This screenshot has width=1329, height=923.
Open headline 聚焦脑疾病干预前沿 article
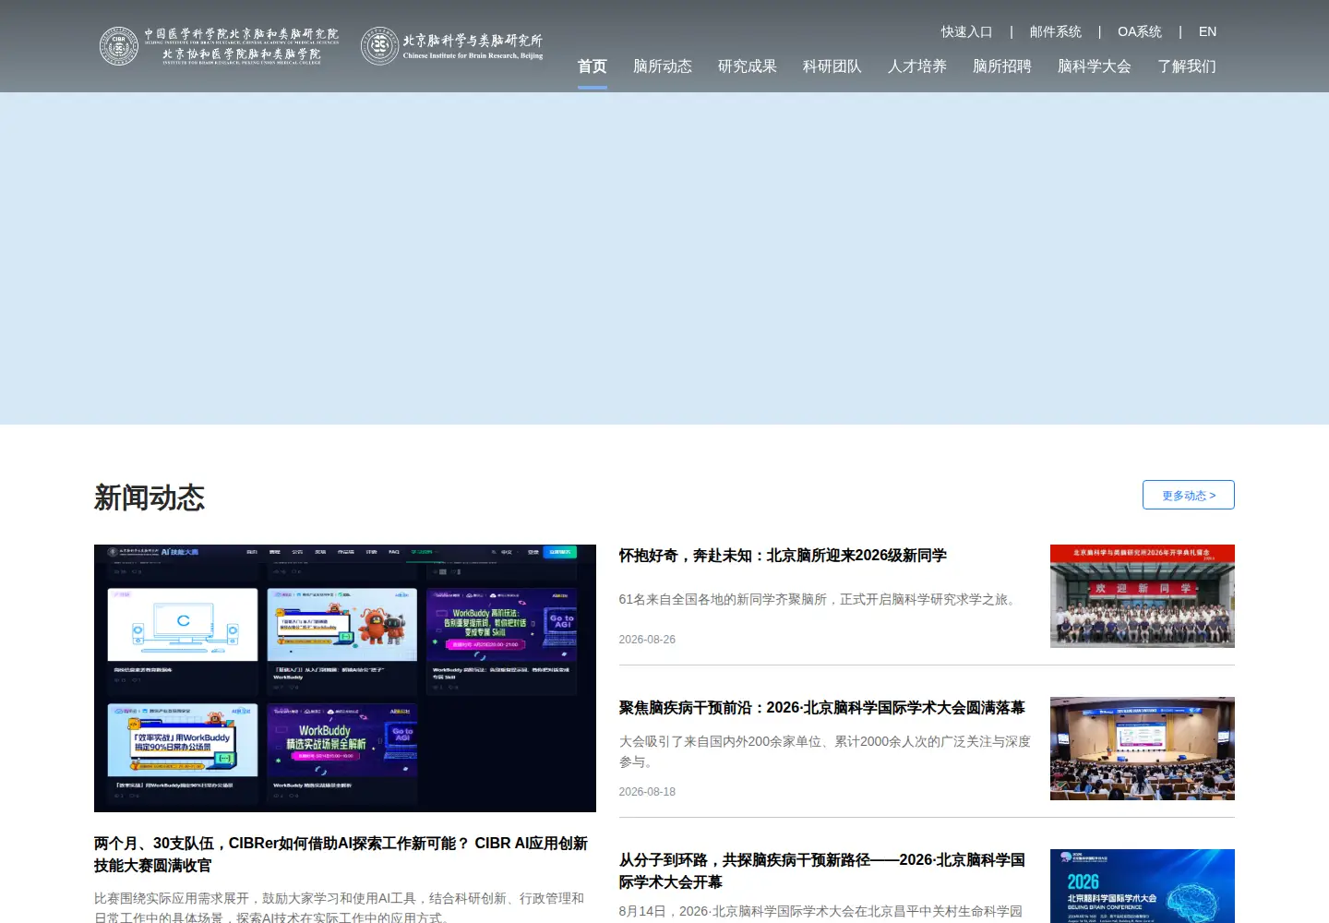point(822,708)
